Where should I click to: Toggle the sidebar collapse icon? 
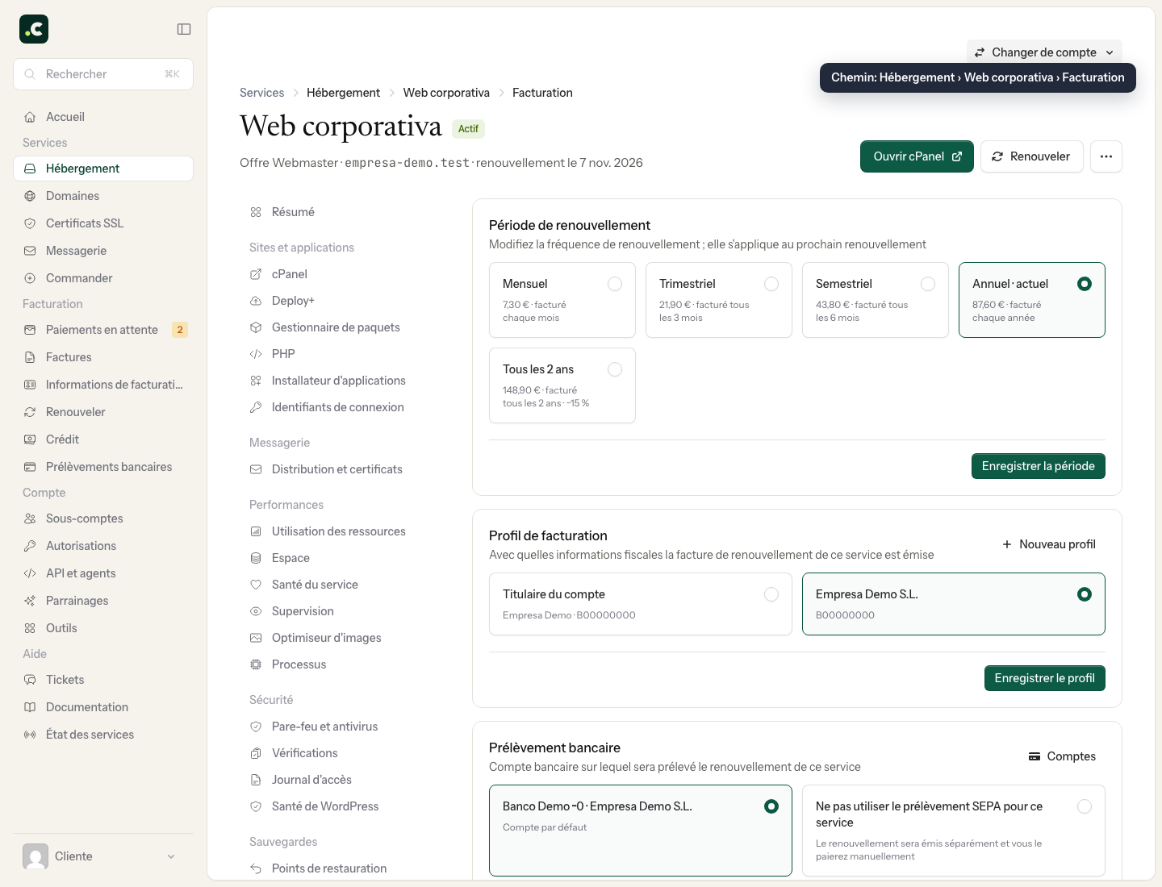coord(184,29)
